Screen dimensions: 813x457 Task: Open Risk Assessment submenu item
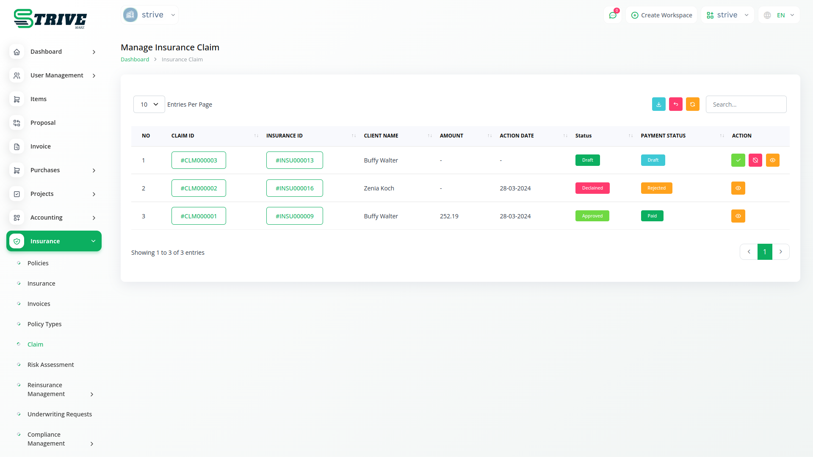[50, 365]
